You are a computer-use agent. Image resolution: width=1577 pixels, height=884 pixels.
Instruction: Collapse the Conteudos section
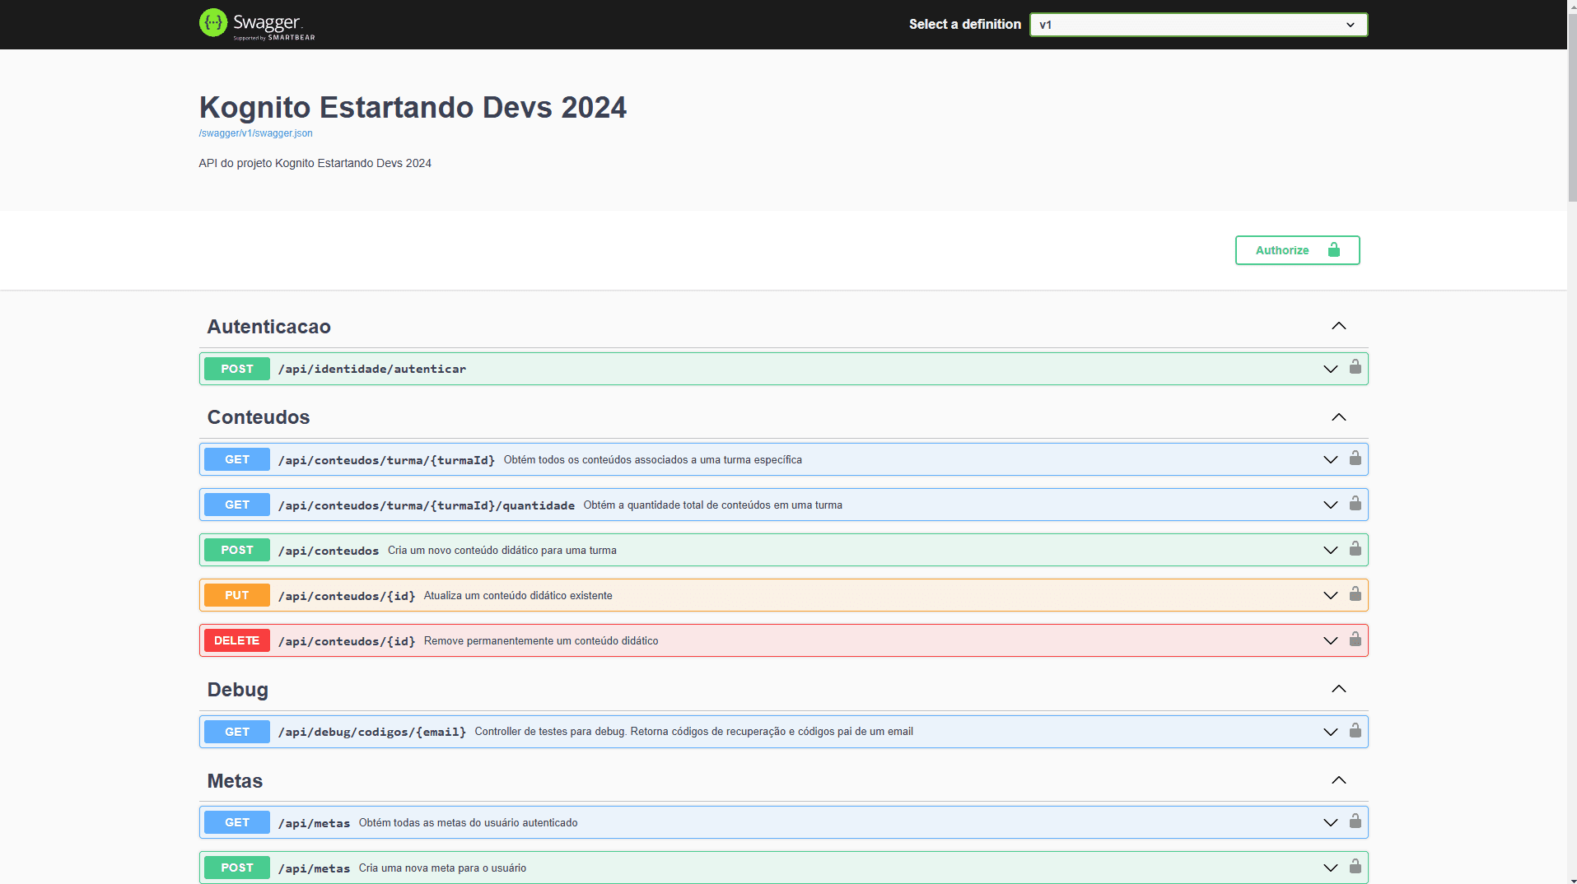point(1338,417)
